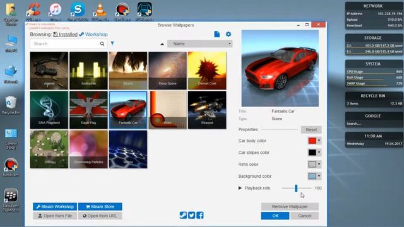Screen dimensions: 404x227
Task: Open Steam Store button
Action: point(100,207)
